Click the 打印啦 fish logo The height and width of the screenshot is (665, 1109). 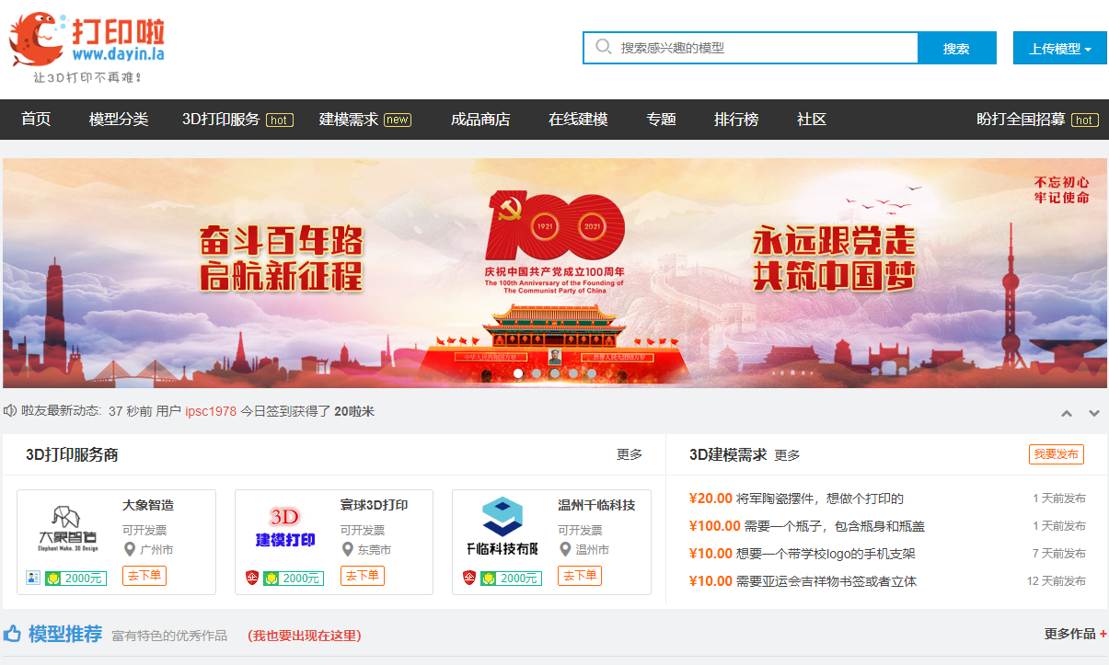37,40
